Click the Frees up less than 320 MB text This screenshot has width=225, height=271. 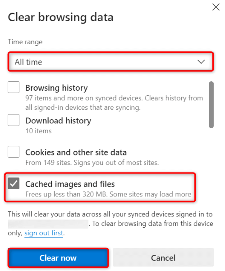(x=108, y=194)
